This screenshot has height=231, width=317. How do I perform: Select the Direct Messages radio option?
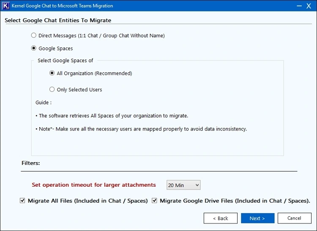pos(34,35)
